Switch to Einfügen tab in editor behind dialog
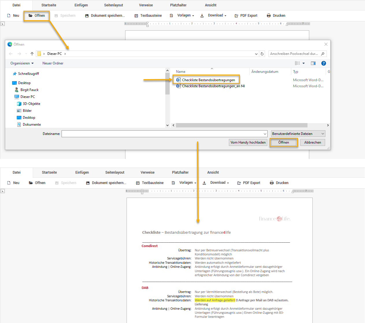 [x=81, y=5]
